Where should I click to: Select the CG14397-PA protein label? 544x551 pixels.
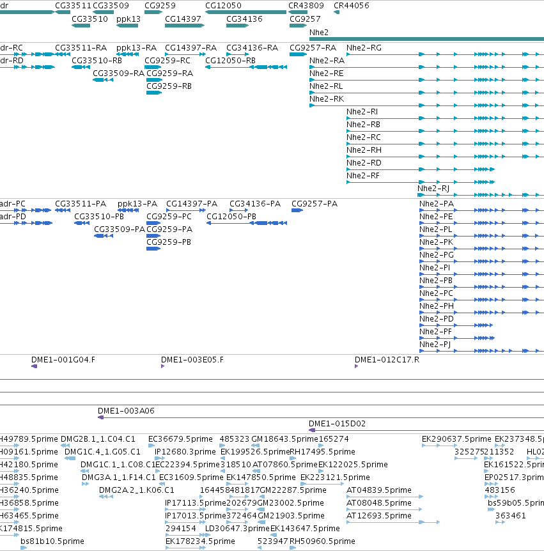click(x=192, y=204)
